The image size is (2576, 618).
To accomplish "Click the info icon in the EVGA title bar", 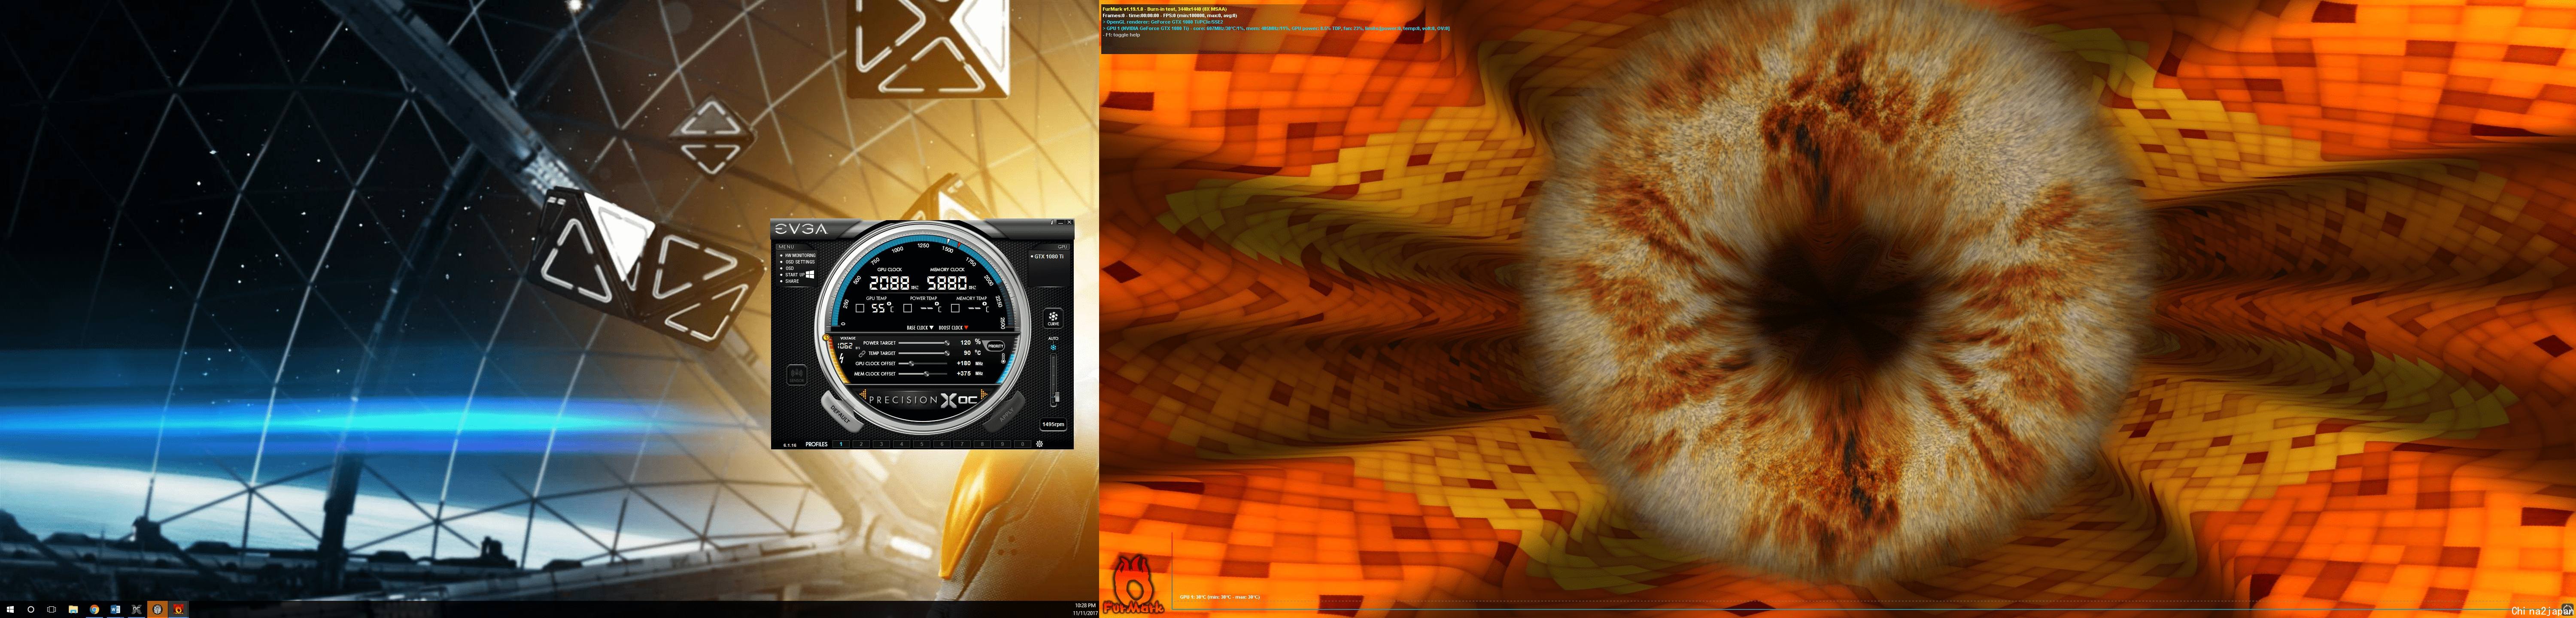I will coord(1052,222).
